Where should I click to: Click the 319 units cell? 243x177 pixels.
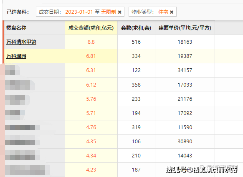pyautogui.click(x=136, y=127)
